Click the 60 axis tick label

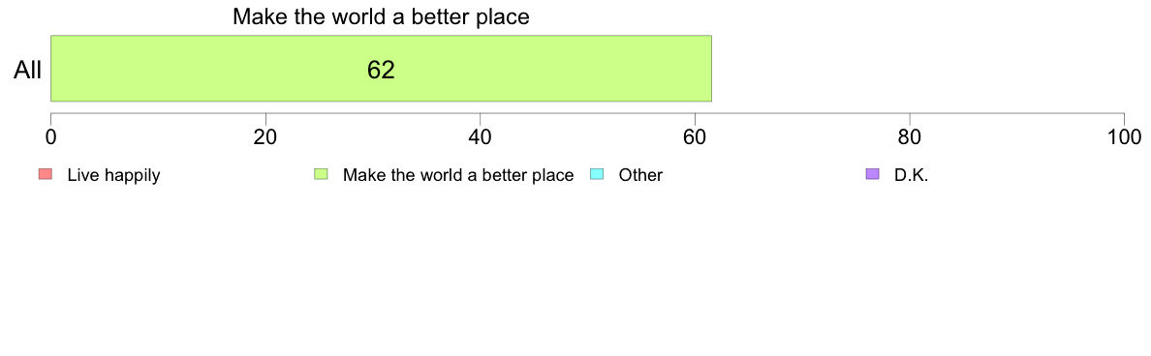pyautogui.click(x=695, y=136)
